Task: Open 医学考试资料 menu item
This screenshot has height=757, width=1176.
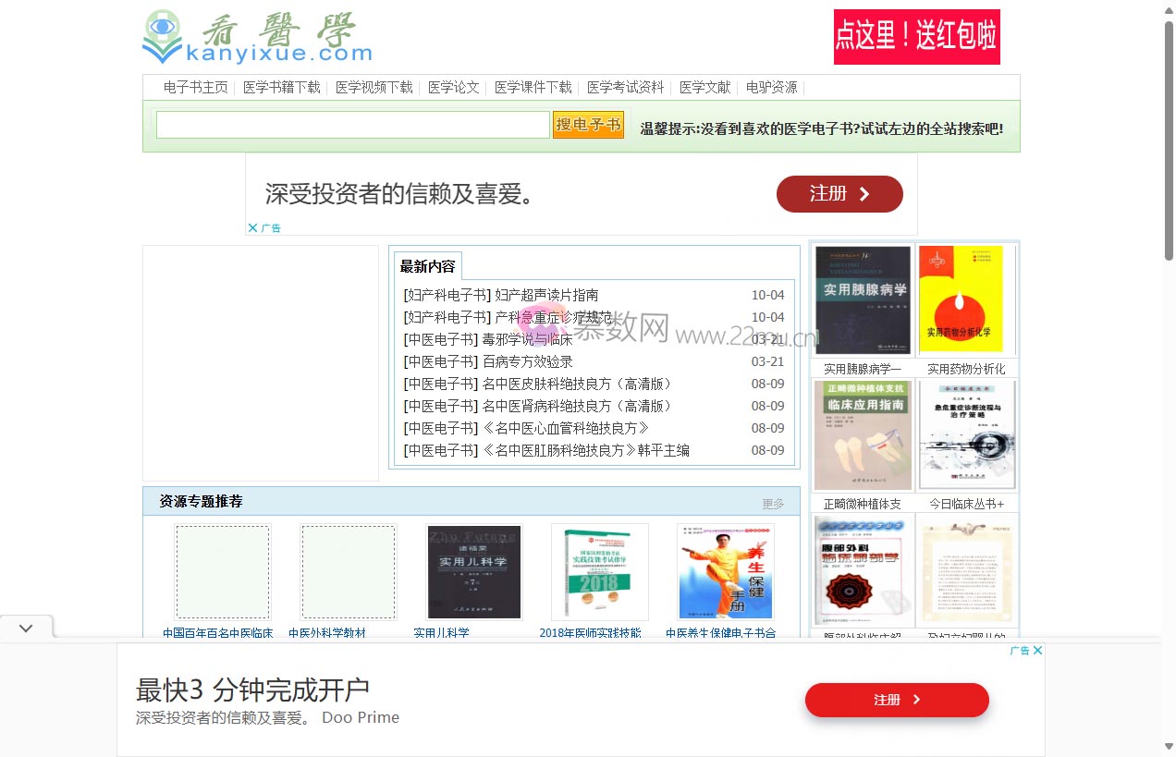Action: [626, 88]
